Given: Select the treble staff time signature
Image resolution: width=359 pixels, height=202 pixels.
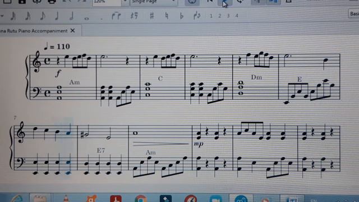Looking at the screenshot, I should tap(47, 61).
